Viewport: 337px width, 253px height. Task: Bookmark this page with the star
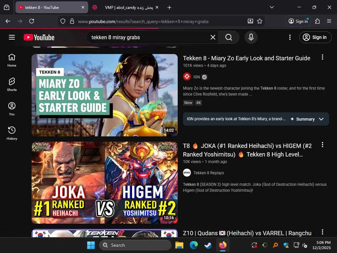pyautogui.click(x=260, y=21)
